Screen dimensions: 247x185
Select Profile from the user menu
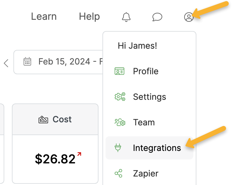[x=145, y=71]
